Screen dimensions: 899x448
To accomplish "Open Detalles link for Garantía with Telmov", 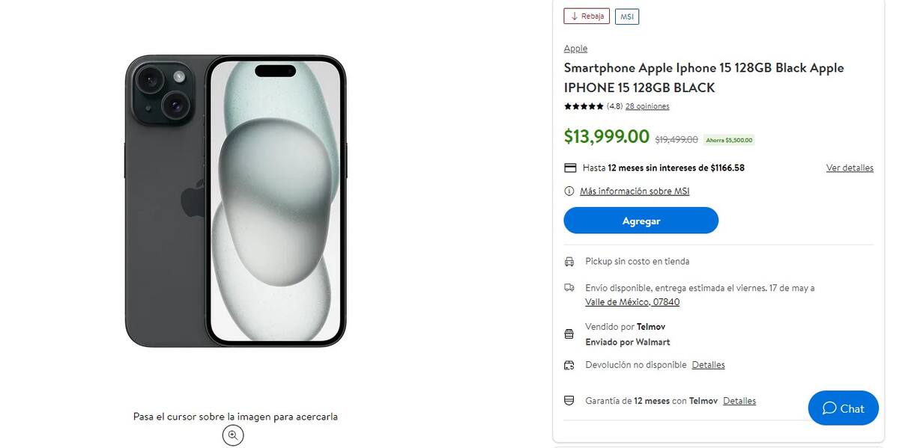I will coord(739,401).
